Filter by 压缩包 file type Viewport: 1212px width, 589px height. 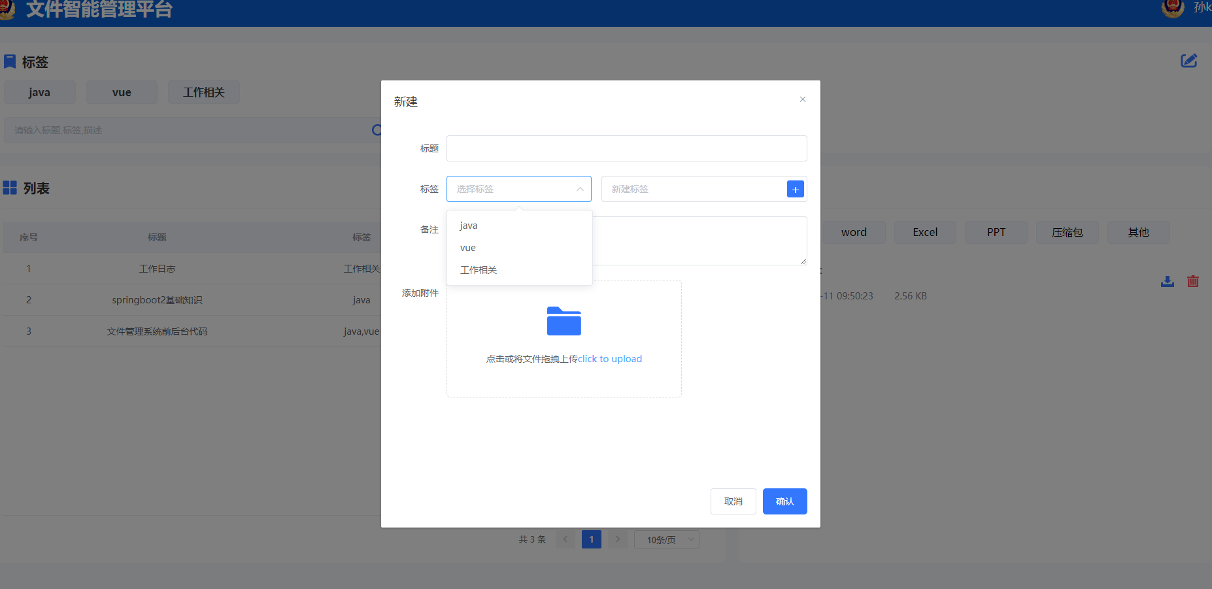click(1068, 232)
